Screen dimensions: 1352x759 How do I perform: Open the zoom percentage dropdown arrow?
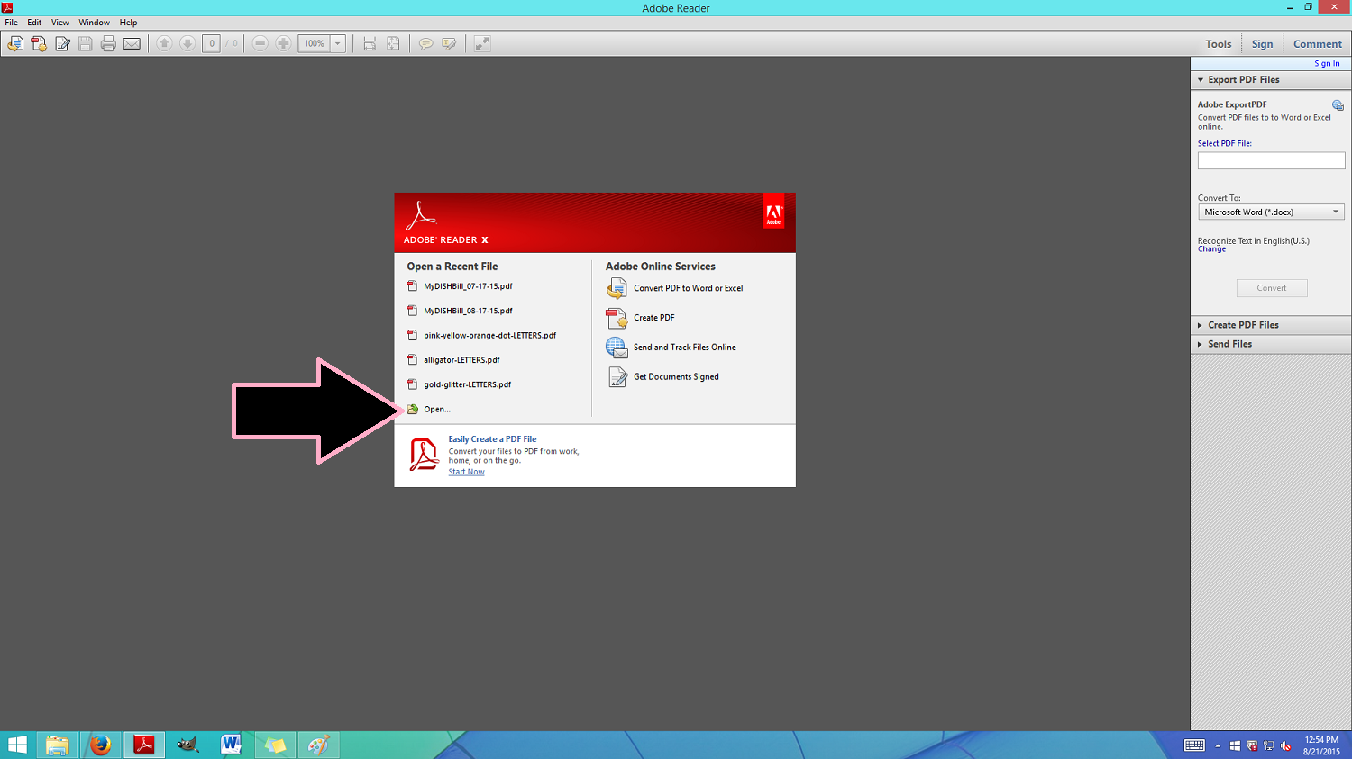(x=338, y=43)
